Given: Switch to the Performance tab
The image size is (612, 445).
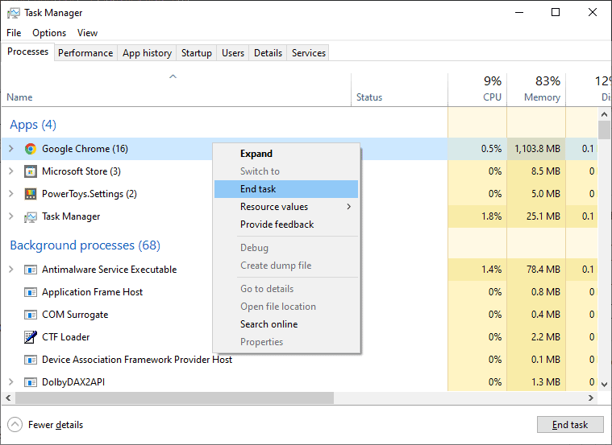Looking at the screenshot, I should (85, 53).
